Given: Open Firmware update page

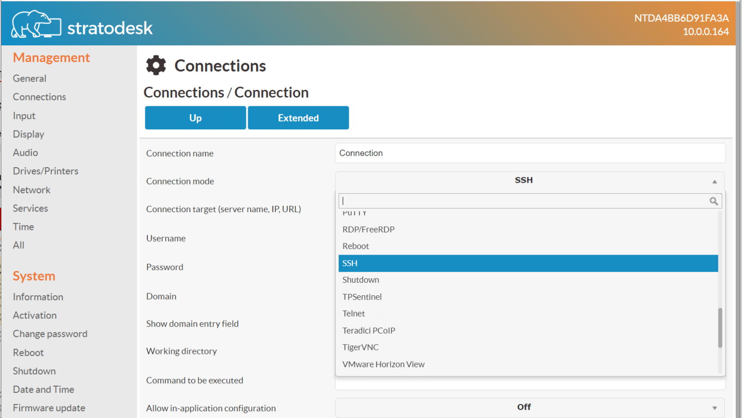Looking at the screenshot, I should (x=49, y=408).
